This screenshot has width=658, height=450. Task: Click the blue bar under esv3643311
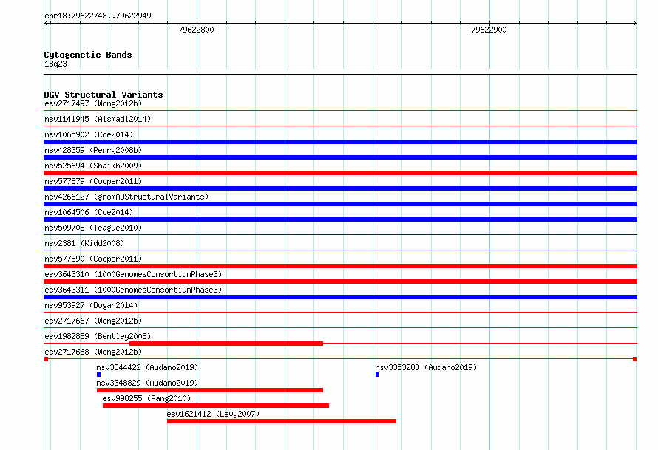click(x=340, y=297)
